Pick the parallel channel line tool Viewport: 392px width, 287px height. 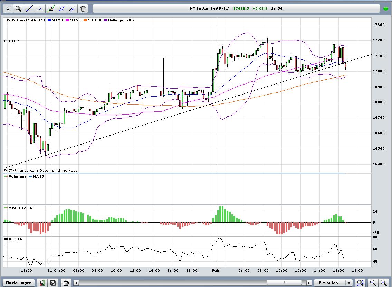click(72, 9)
